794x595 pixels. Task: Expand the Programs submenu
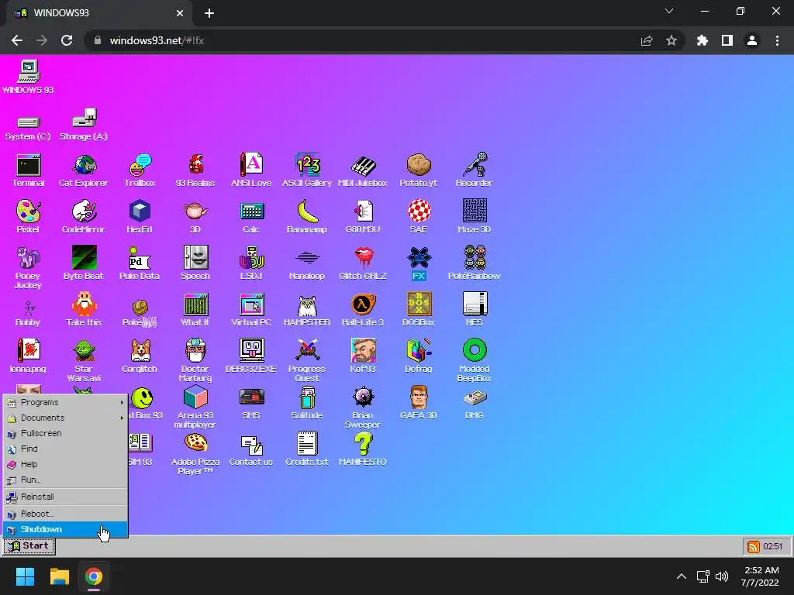pyautogui.click(x=65, y=402)
